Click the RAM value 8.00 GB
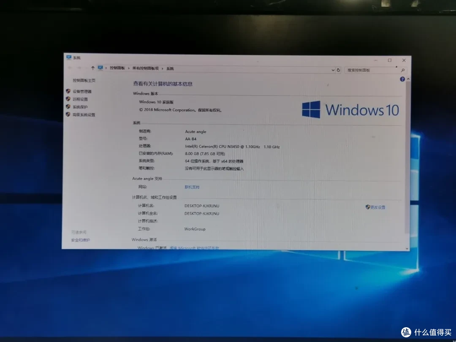 [205, 154]
